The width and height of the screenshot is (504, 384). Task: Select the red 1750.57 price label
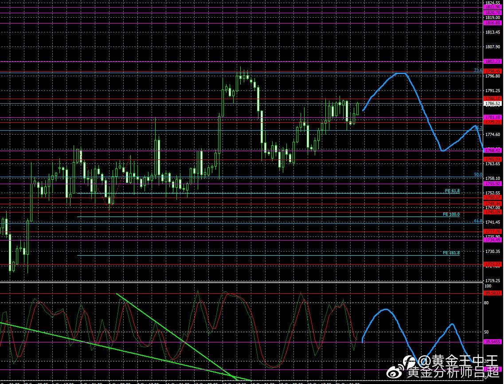point(492,198)
